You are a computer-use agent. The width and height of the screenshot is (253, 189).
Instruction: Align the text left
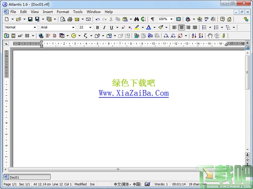click(x=174, y=27)
